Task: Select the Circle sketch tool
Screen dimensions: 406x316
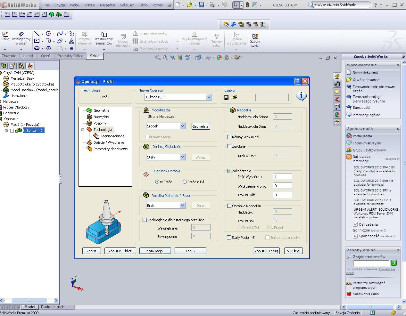Action: 48,34
